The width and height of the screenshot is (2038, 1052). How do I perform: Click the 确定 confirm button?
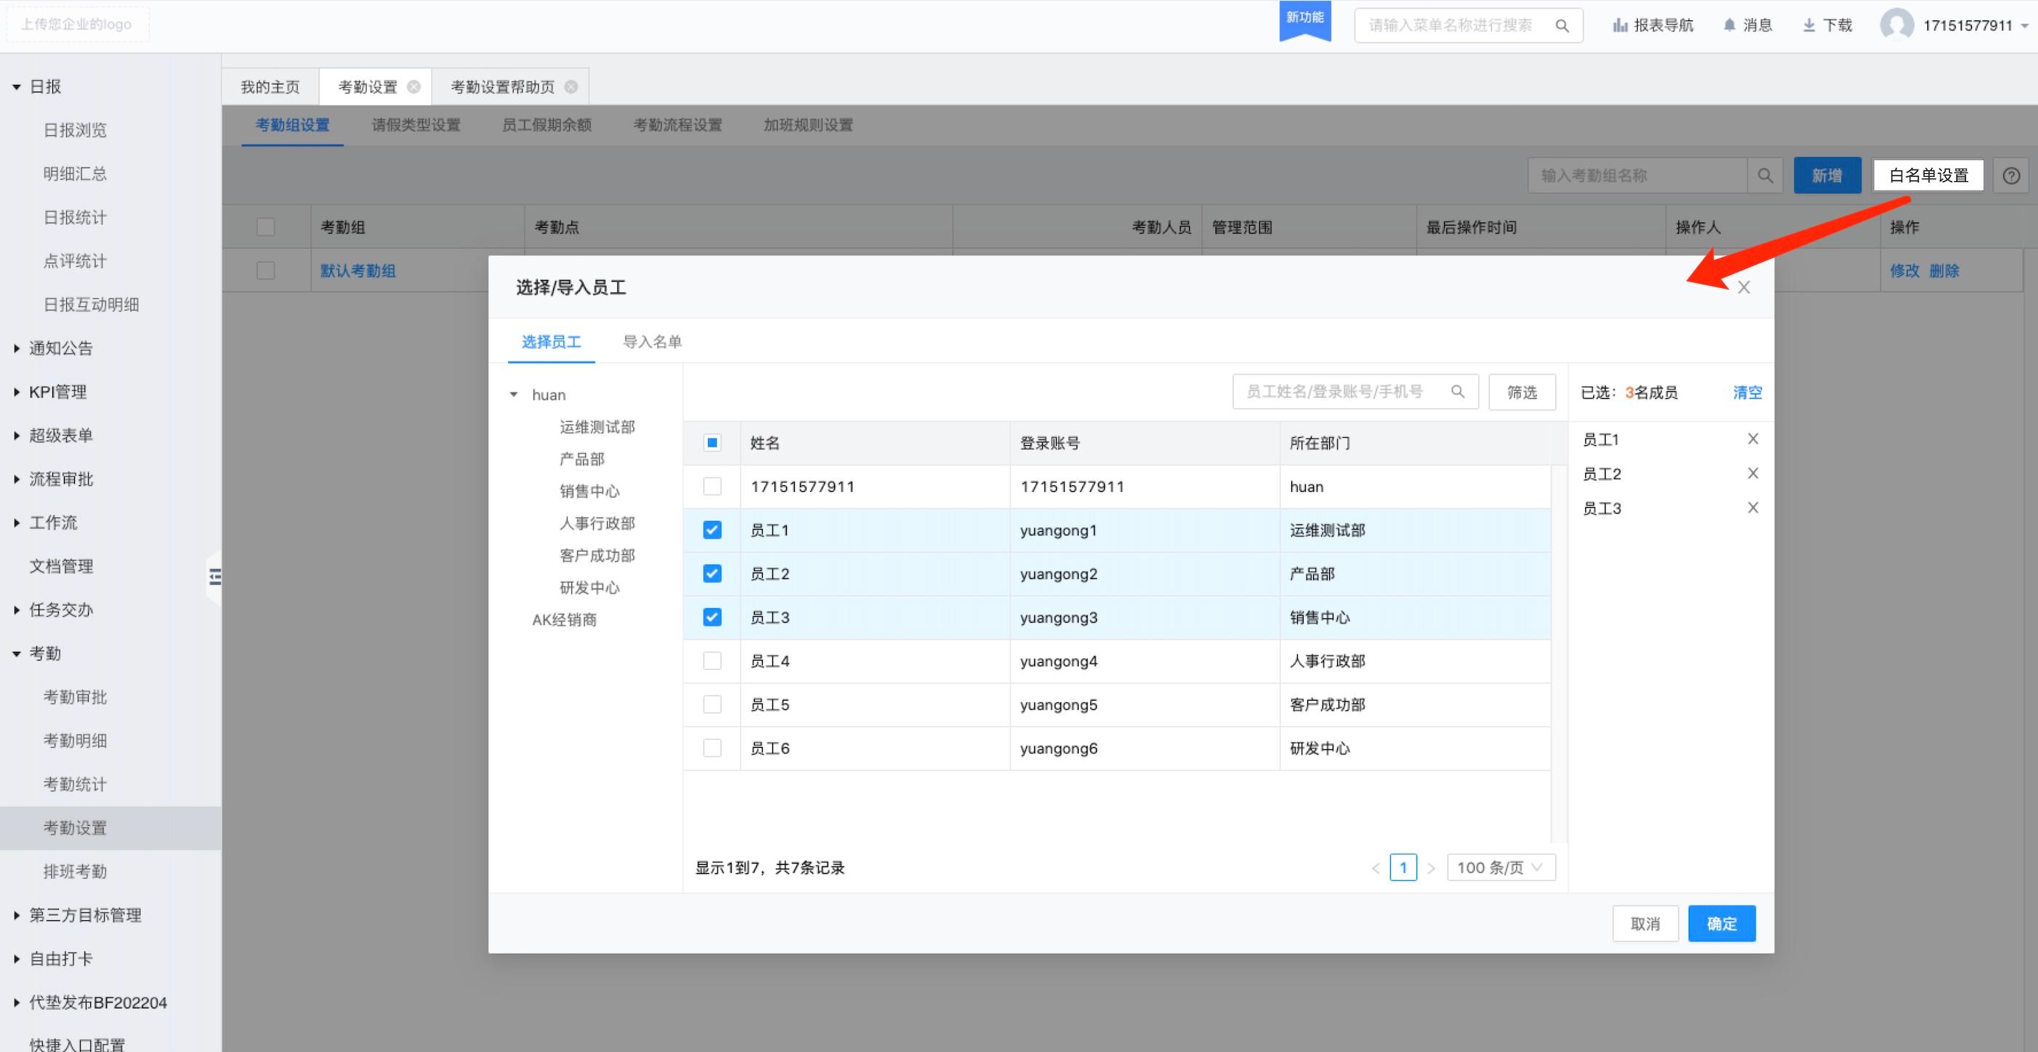coord(1721,924)
